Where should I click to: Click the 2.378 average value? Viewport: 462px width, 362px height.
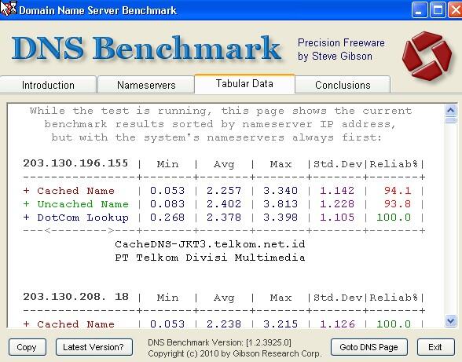click(x=224, y=218)
